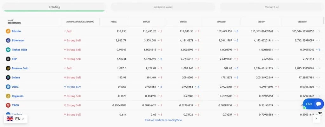Image resolution: width=325 pixels, height=127 pixels.
Task: Open the Track all markets on TradingView link
Action: (x=163, y=120)
